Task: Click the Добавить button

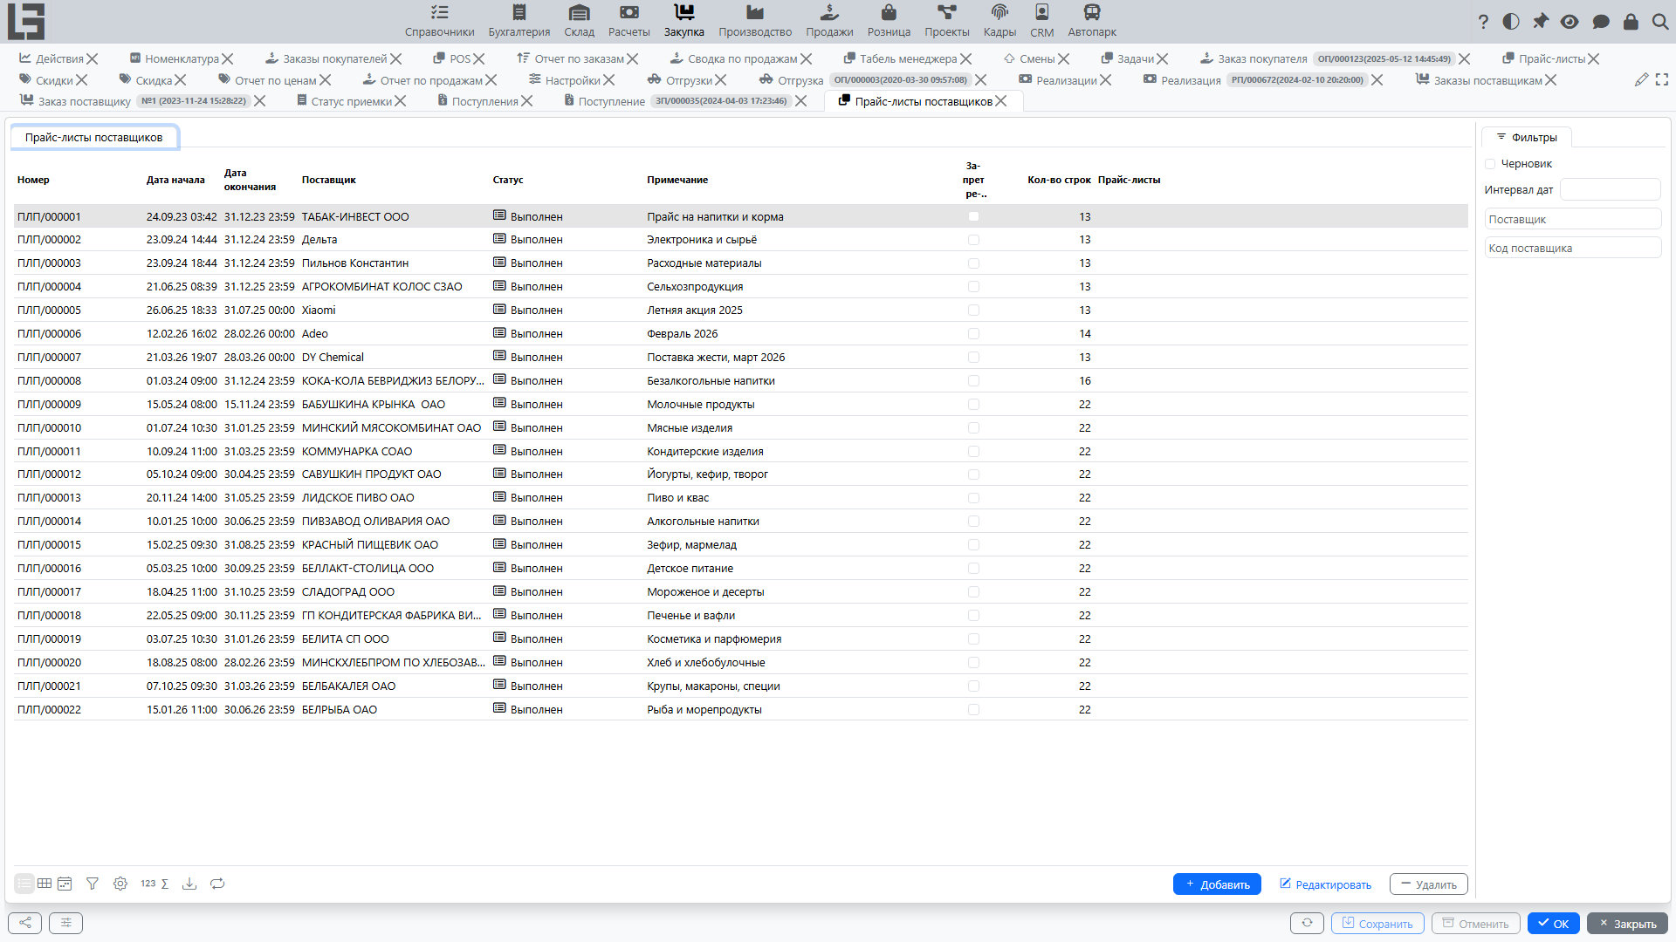Action: (x=1217, y=884)
